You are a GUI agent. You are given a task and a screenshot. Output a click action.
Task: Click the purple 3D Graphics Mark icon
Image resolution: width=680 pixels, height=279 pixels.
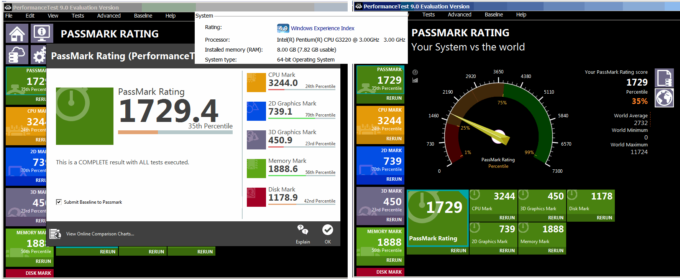coord(256,140)
